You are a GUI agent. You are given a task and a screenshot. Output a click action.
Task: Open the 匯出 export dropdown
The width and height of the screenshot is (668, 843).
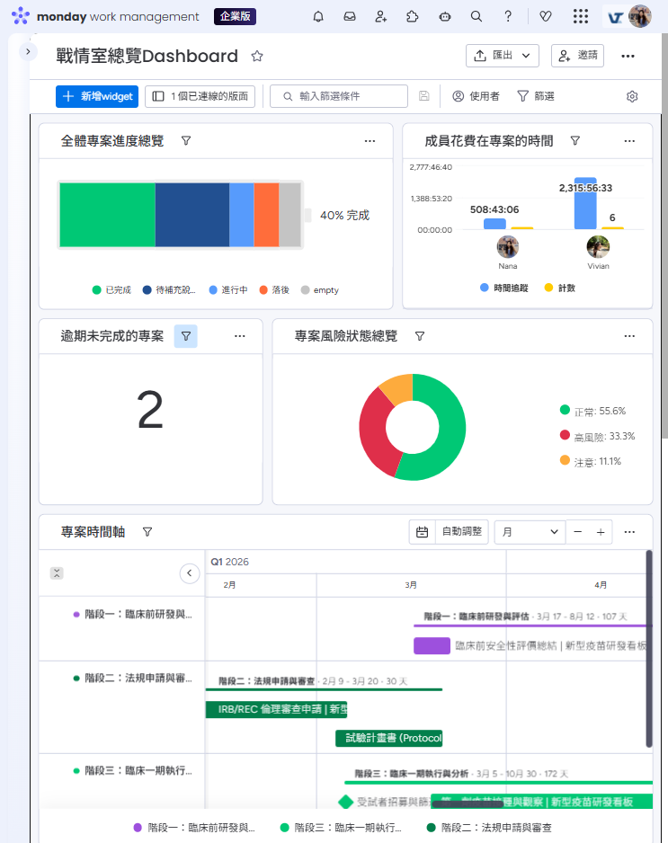(x=503, y=56)
